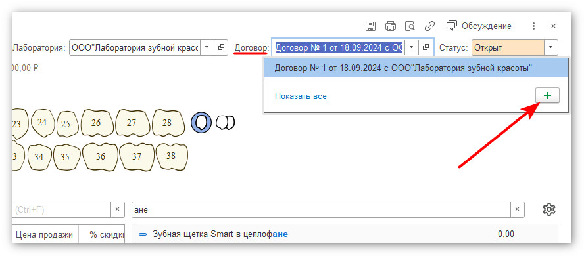This screenshot has width=584, height=256.
Task: Select tooth 37 on the chart
Action: pyautogui.click(x=137, y=156)
